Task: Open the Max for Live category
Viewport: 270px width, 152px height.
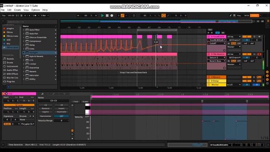Action: [12, 78]
